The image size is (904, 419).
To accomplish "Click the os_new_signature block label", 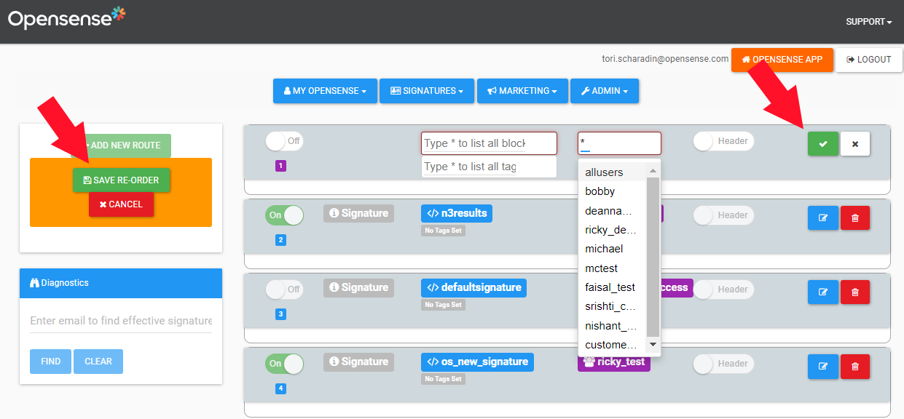I will [x=477, y=362].
